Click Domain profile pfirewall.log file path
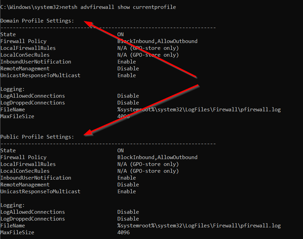This screenshot has width=303, height=239. 199,110
